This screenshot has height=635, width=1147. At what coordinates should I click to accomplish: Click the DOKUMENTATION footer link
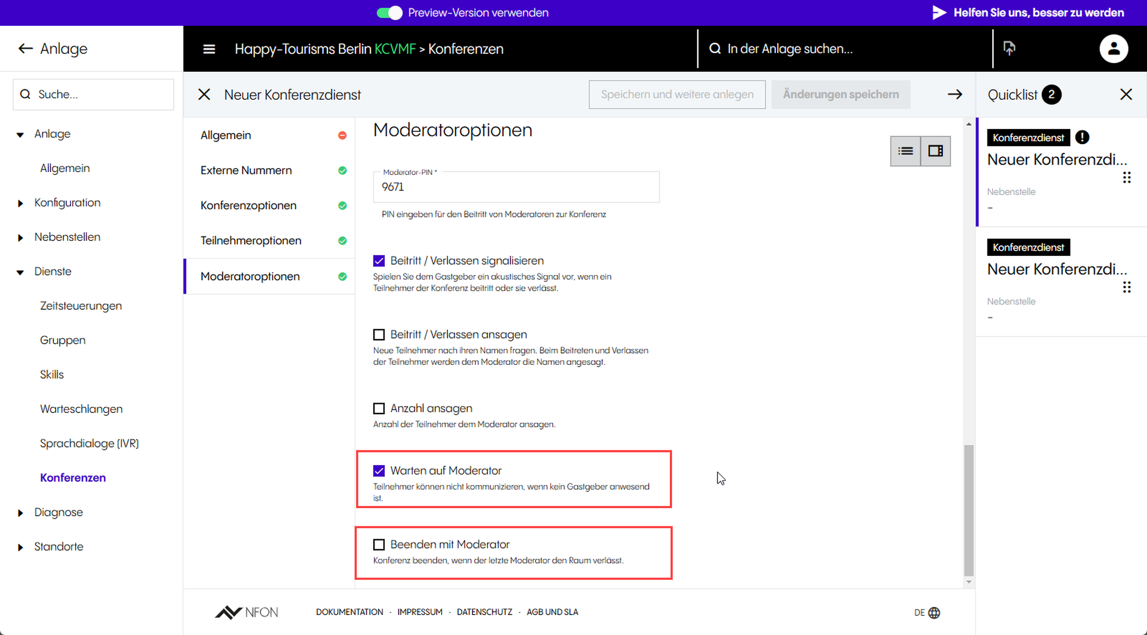(349, 612)
